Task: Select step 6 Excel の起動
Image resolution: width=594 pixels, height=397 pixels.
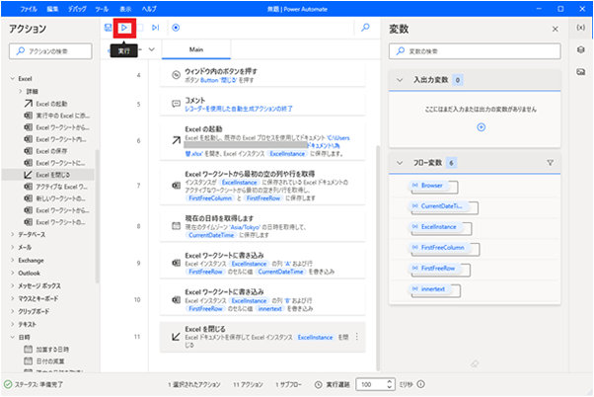Action: [x=262, y=141]
